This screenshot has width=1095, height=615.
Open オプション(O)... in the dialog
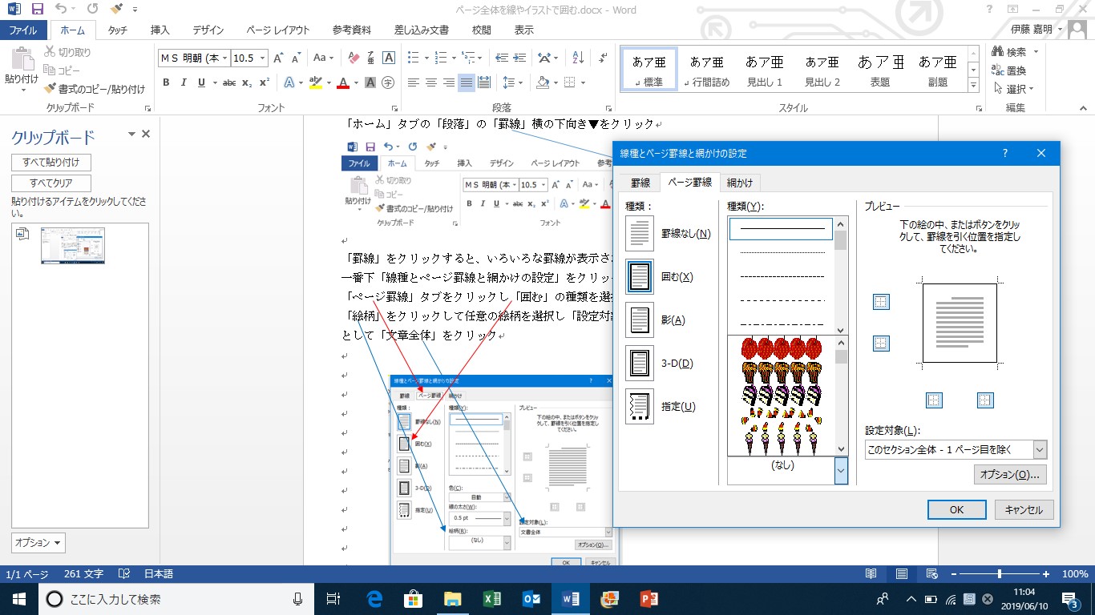click(1010, 475)
